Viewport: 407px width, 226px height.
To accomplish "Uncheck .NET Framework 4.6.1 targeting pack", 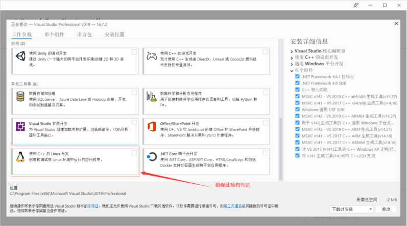I will click(x=298, y=76).
